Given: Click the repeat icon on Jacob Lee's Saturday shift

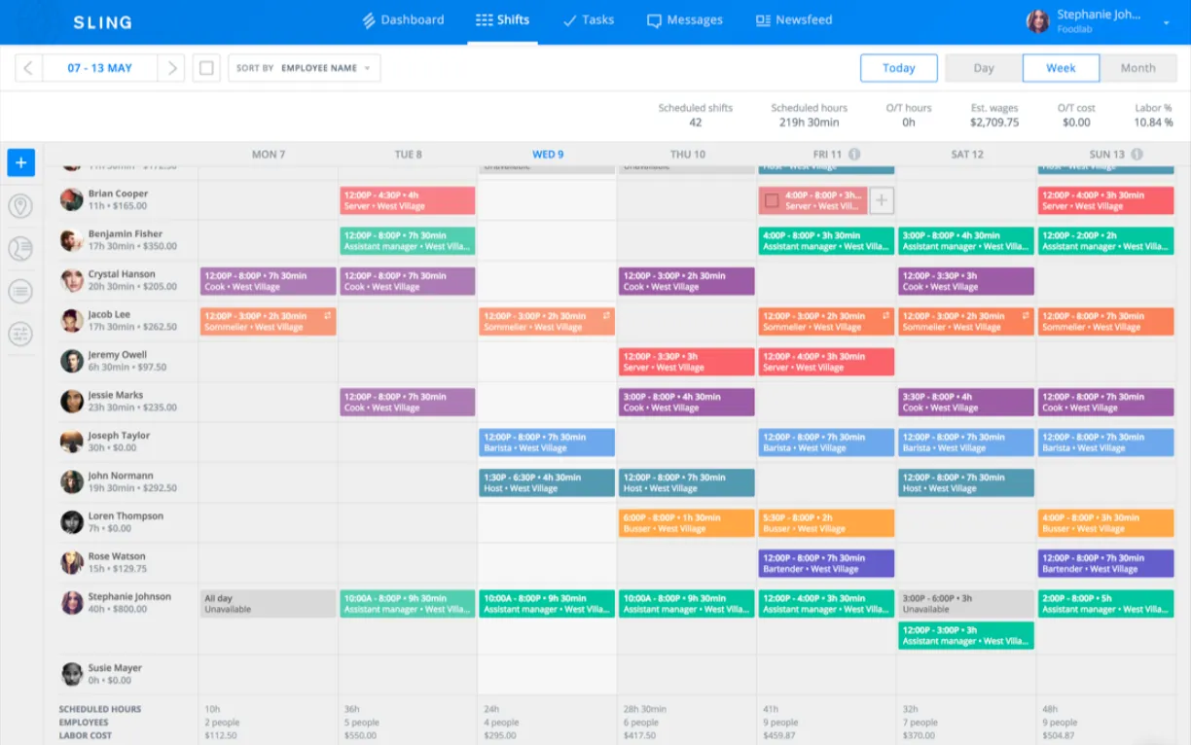Looking at the screenshot, I should click(x=1026, y=316).
